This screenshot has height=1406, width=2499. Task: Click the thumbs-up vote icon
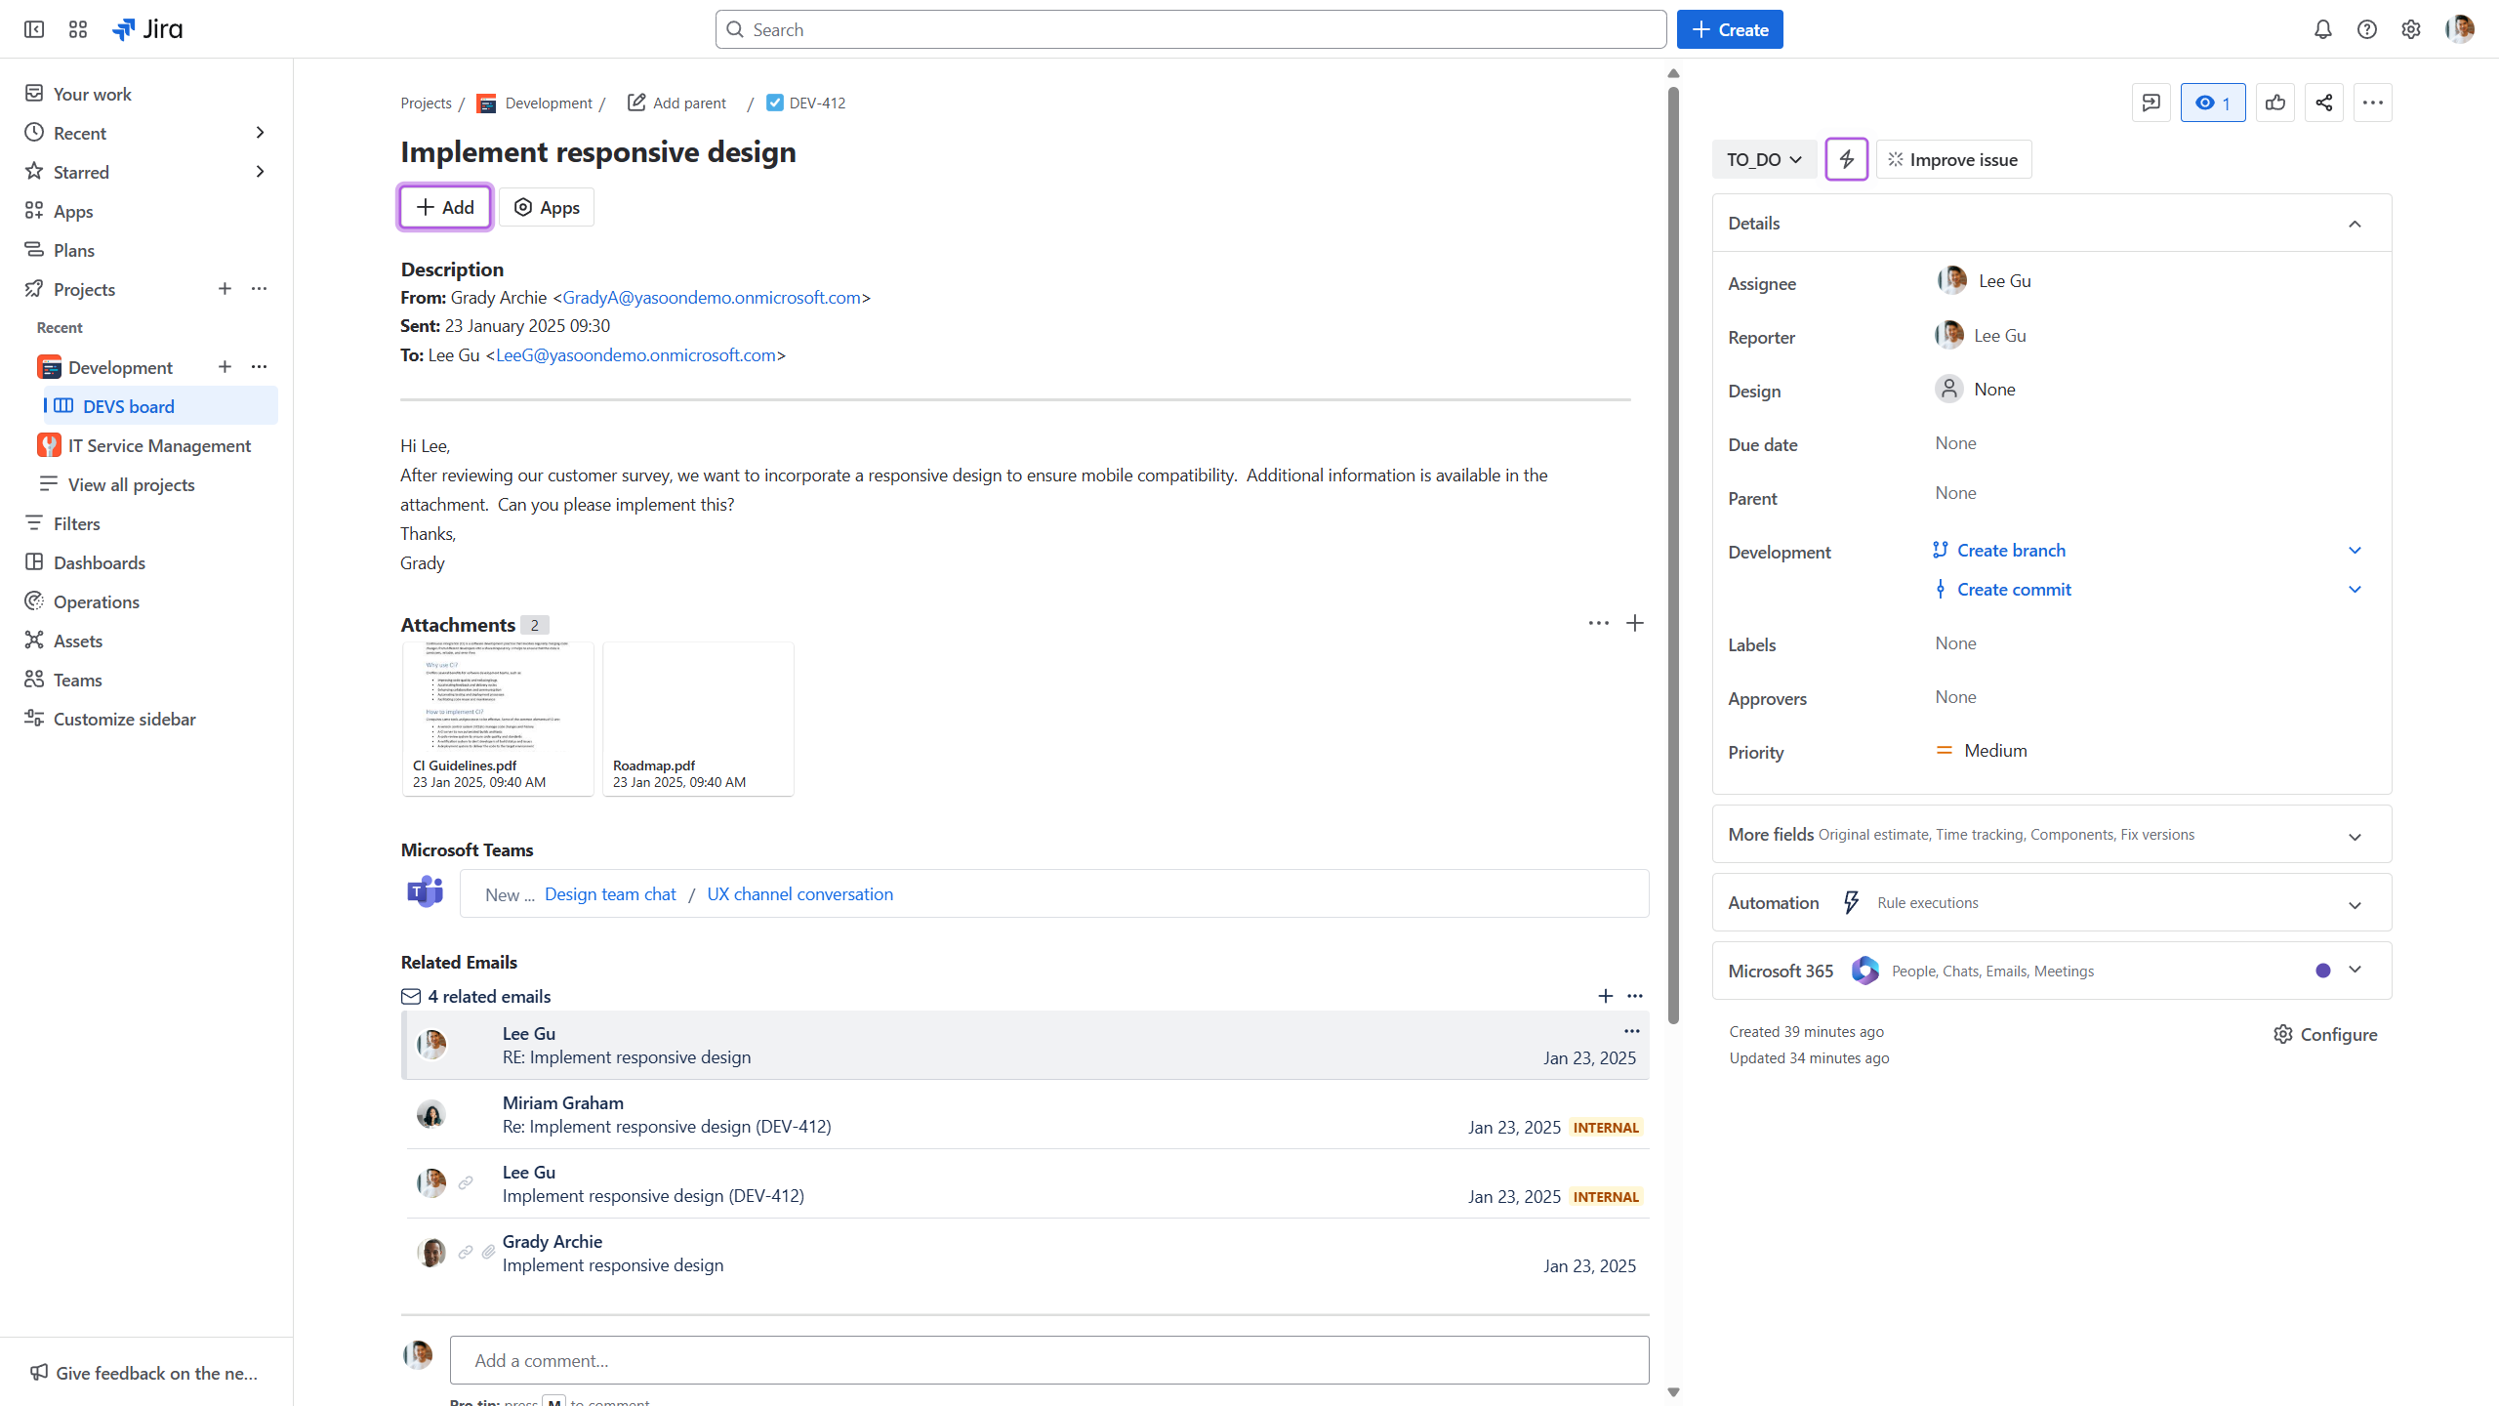coord(2274,103)
